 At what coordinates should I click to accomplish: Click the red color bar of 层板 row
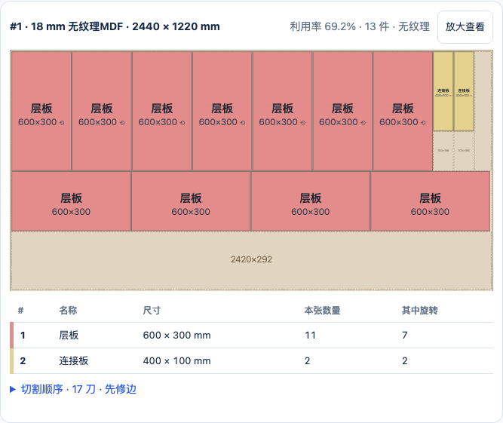coord(11,335)
